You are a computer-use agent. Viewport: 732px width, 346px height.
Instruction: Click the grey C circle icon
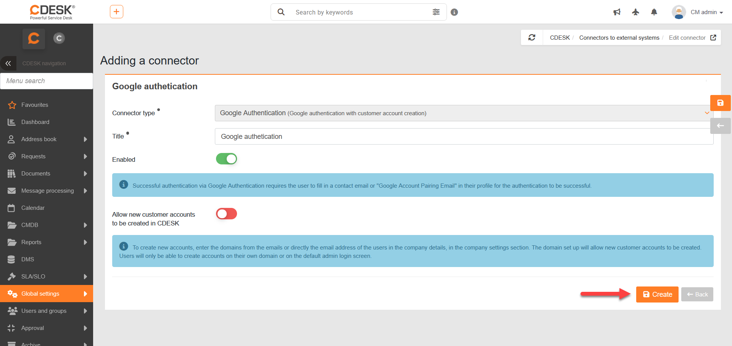(59, 38)
